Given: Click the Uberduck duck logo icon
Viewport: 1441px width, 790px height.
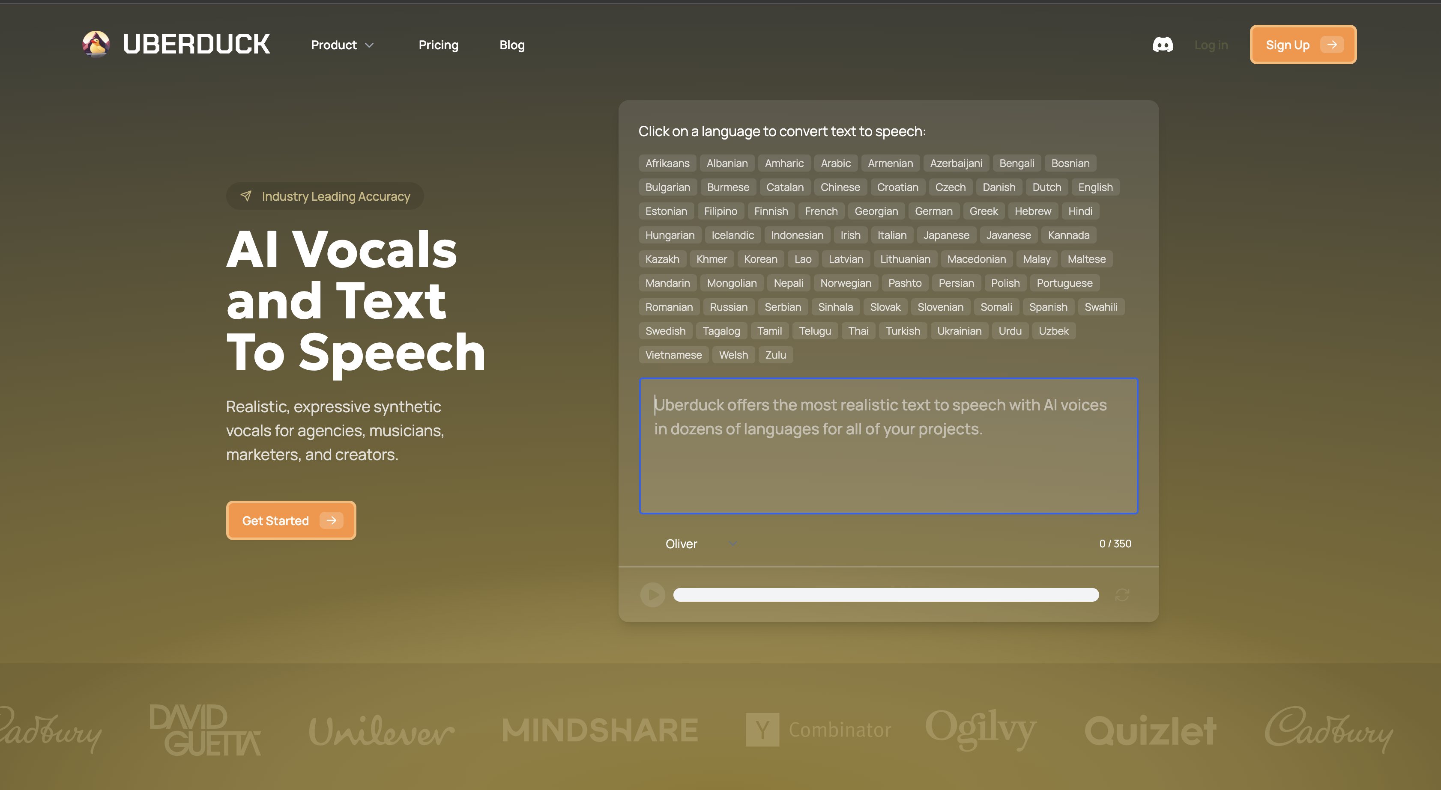Looking at the screenshot, I should [x=96, y=44].
